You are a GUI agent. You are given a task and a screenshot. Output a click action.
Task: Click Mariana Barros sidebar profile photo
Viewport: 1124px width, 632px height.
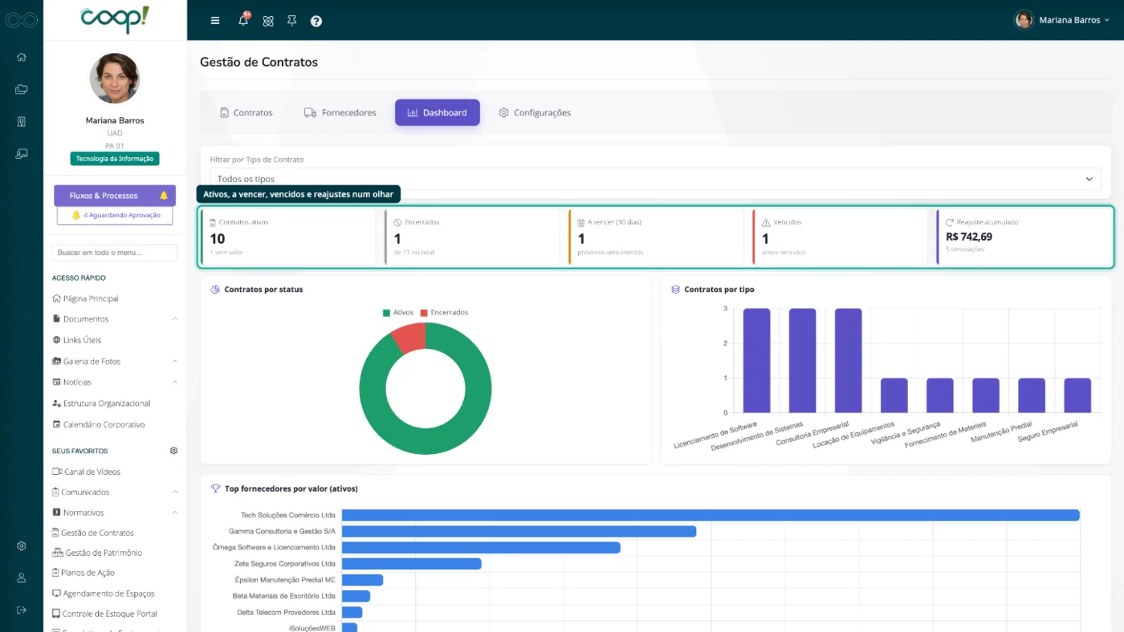point(115,79)
